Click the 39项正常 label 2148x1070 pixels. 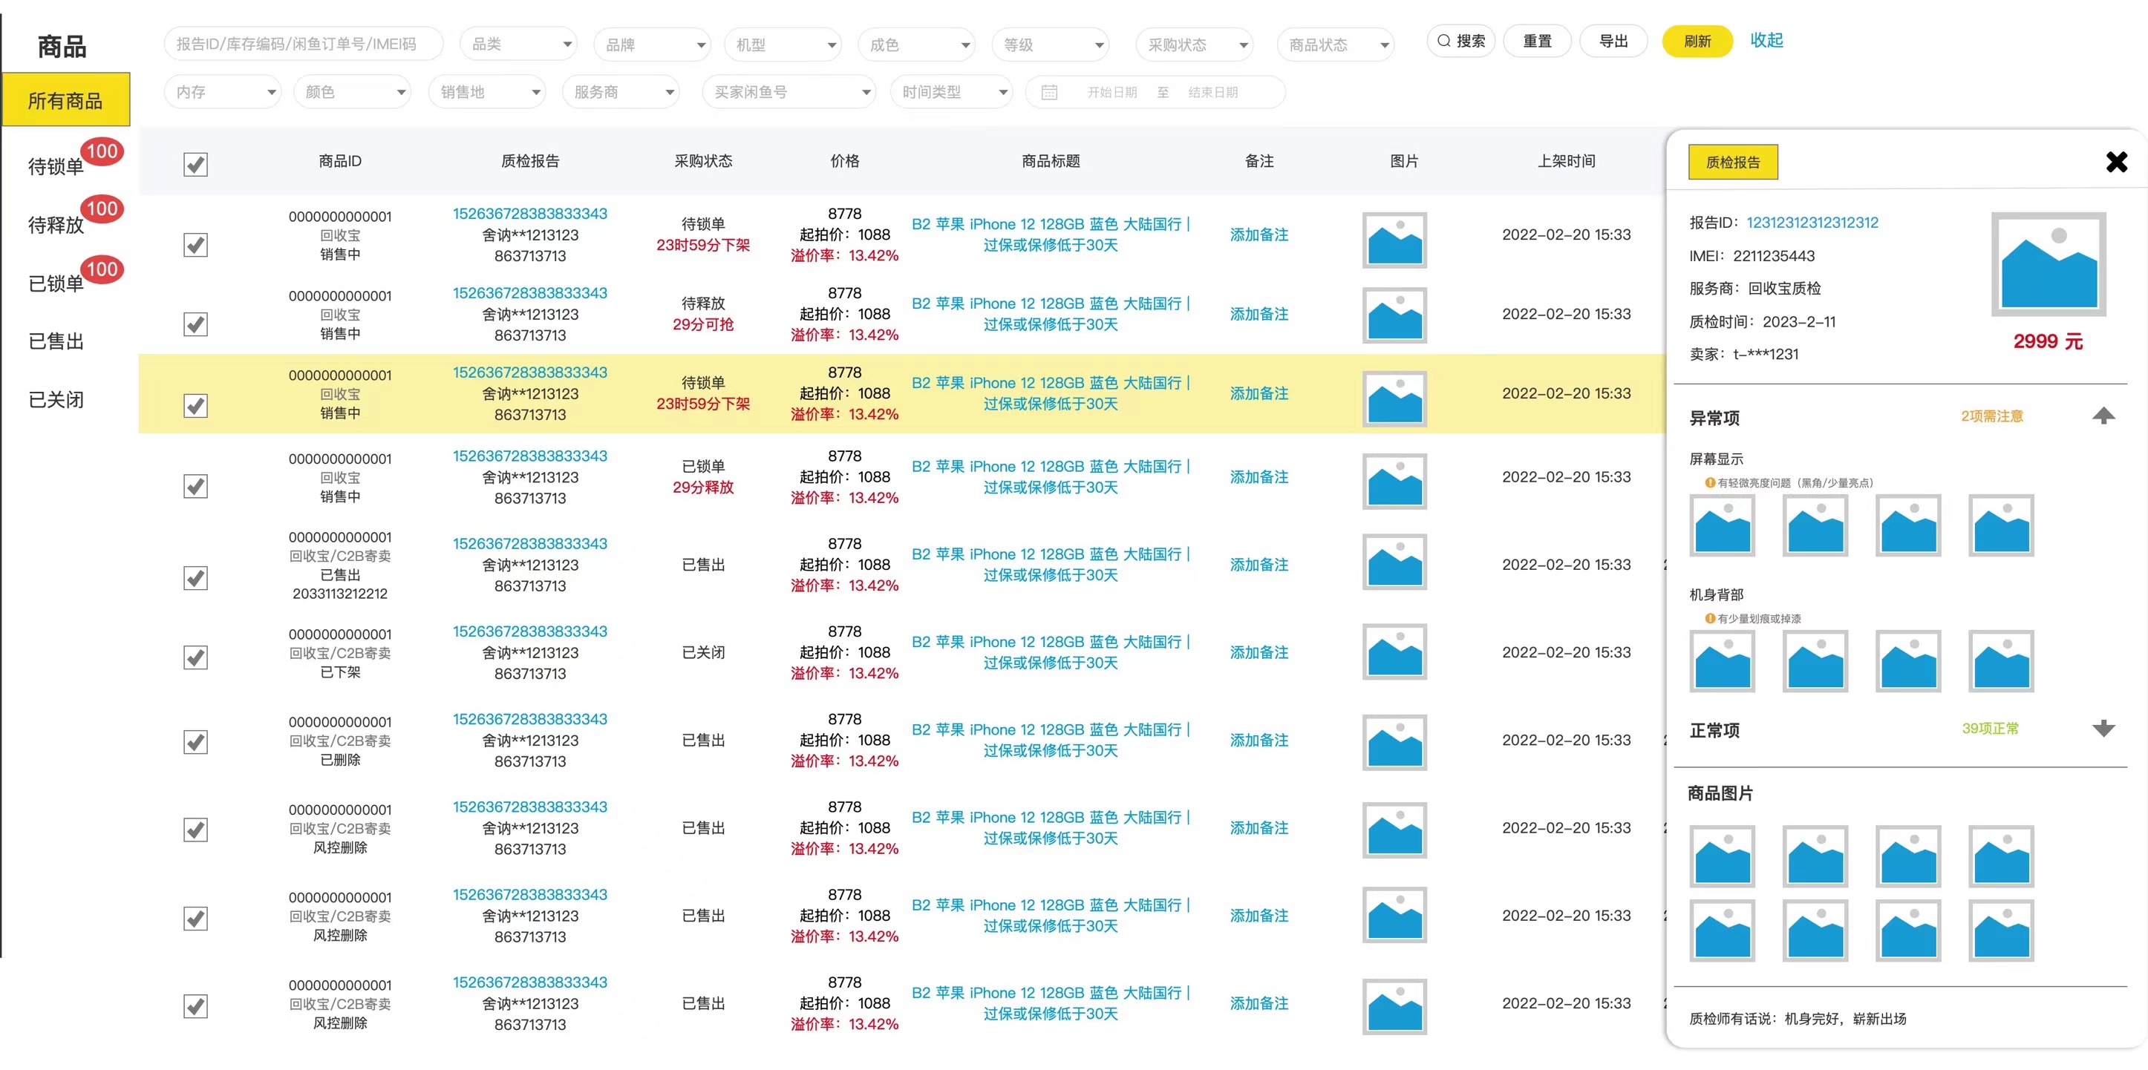click(1991, 729)
